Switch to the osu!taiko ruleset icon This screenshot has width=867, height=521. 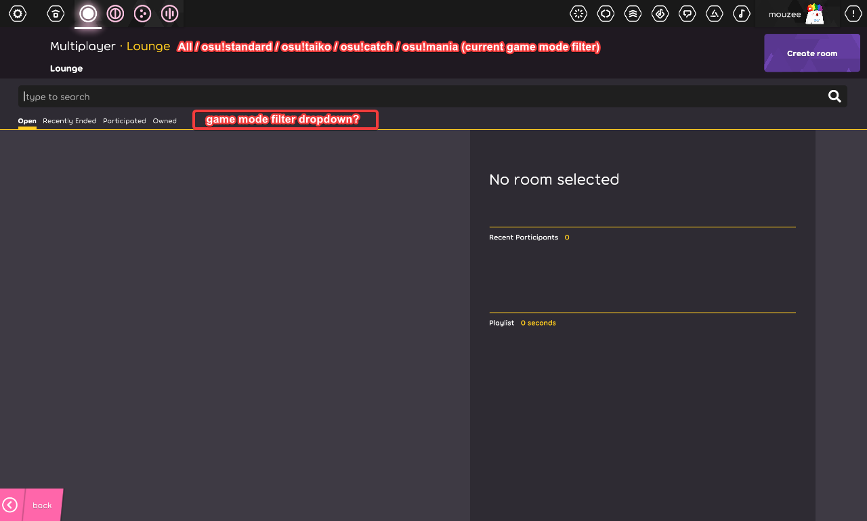coord(115,14)
